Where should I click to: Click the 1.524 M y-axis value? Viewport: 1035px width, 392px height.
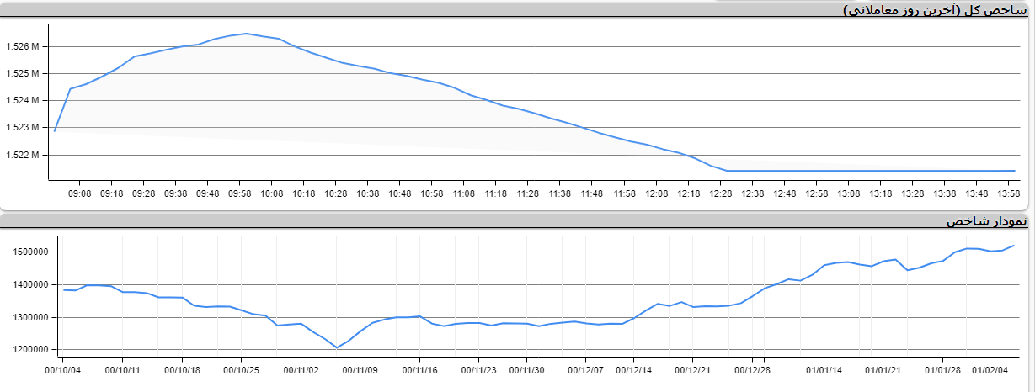[x=23, y=101]
